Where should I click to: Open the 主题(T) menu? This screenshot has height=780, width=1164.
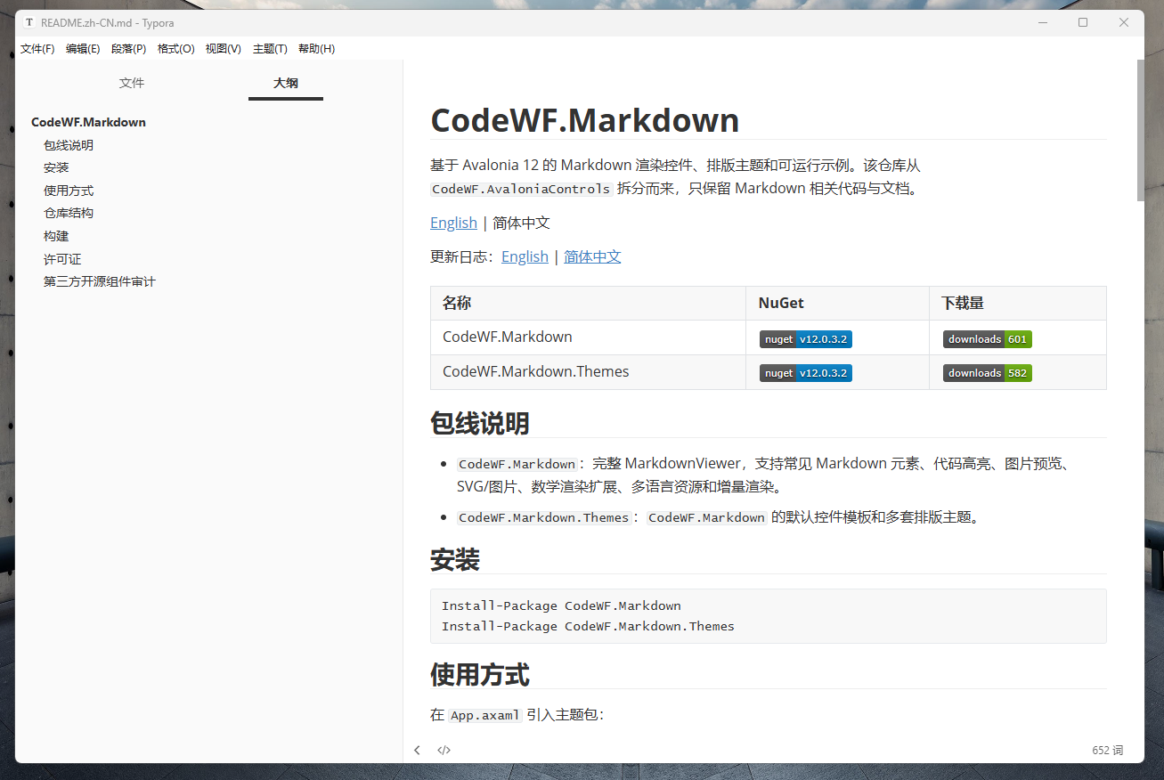point(270,49)
